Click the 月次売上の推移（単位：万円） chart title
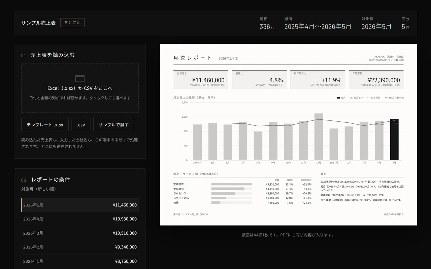This screenshot has width=431, height=269. tap(194, 98)
